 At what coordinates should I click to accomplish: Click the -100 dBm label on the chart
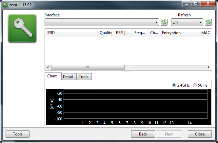point(58,119)
